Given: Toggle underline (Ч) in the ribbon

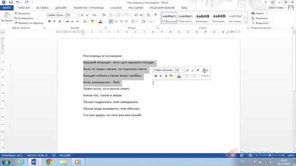Looking at the screenshot, I should (60, 22).
